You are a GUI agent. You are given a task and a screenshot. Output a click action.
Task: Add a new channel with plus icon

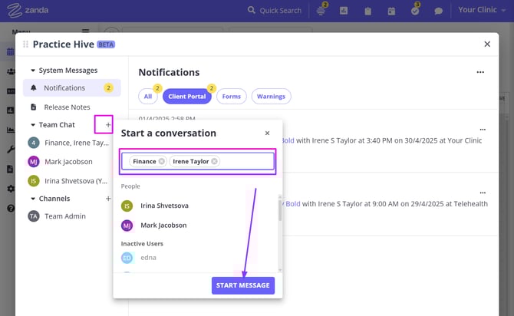107,199
